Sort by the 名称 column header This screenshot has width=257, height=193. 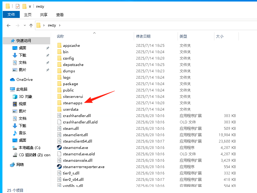[60, 36]
